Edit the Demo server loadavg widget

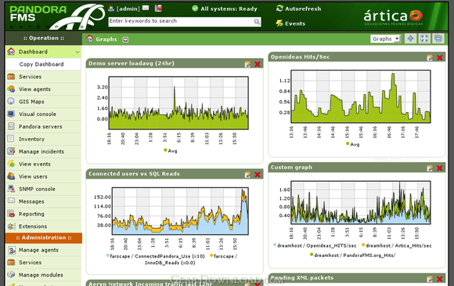pos(248,64)
